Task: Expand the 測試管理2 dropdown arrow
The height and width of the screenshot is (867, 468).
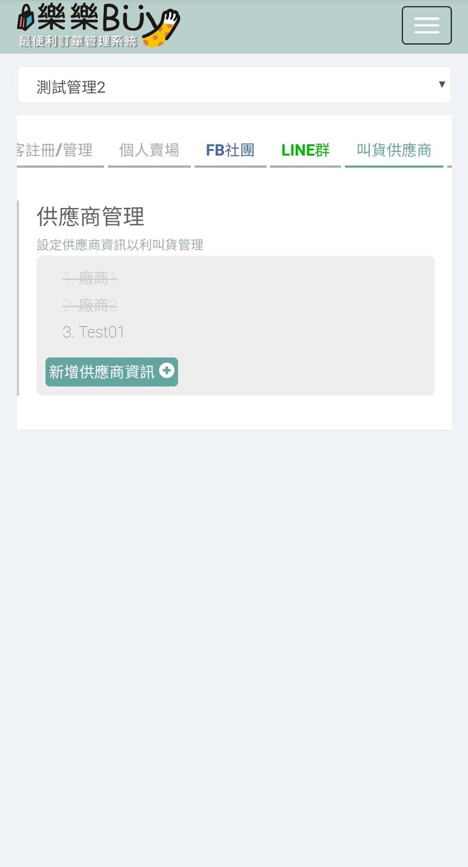Action: click(x=442, y=85)
